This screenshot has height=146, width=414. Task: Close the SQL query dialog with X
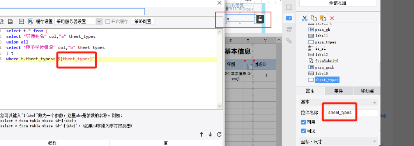click(x=219, y=3)
